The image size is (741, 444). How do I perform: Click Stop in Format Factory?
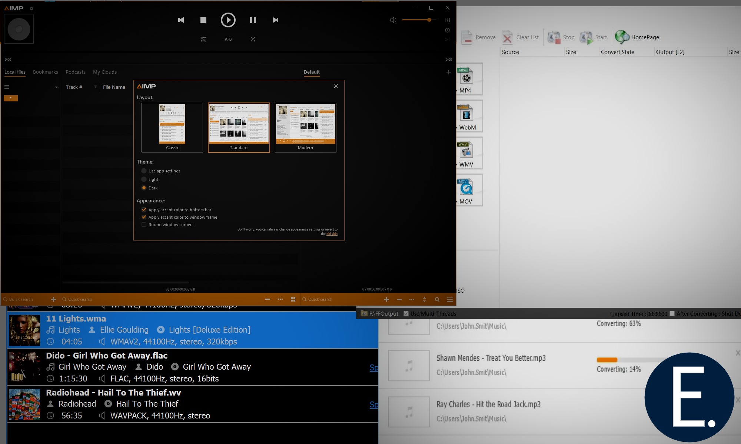point(561,37)
